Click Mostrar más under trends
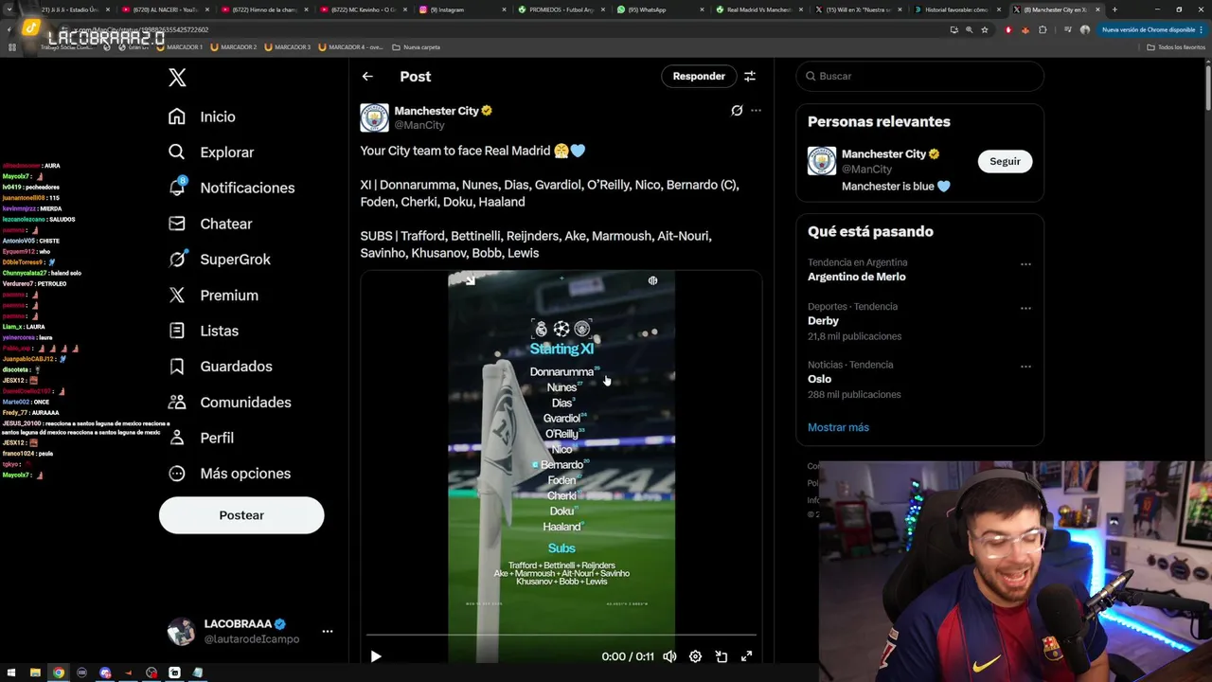This screenshot has height=682, width=1212. point(838,427)
